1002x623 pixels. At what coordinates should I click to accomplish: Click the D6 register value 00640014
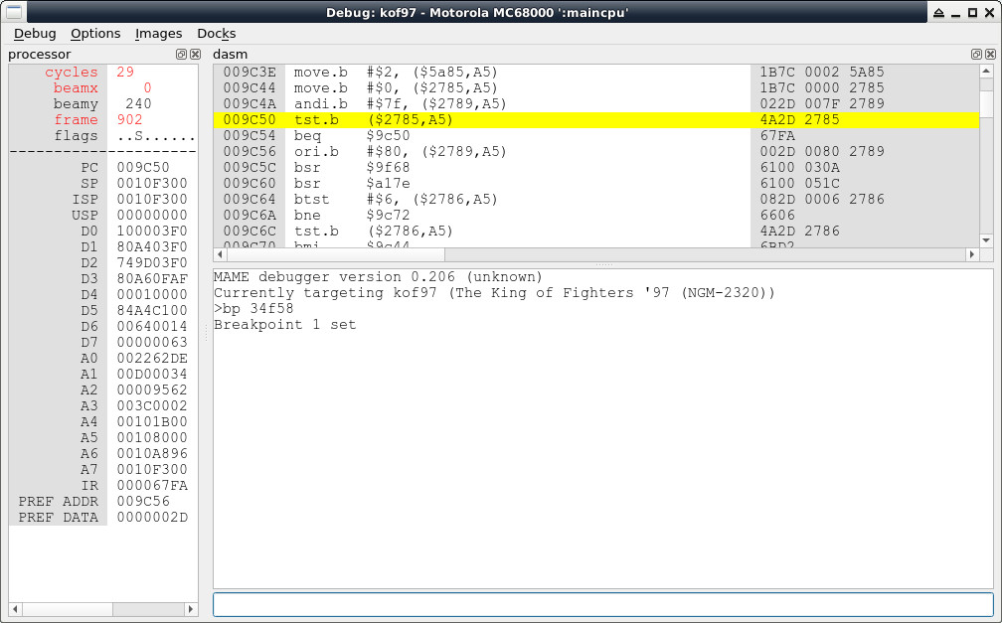click(x=152, y=327)
